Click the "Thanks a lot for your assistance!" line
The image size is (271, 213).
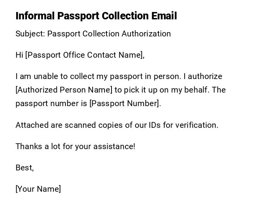pyautogui.click(x=75, y=146)
